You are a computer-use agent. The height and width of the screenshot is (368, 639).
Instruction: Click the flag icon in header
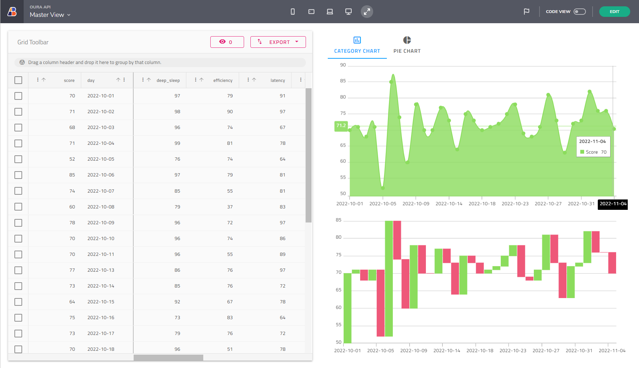point(526,12)
